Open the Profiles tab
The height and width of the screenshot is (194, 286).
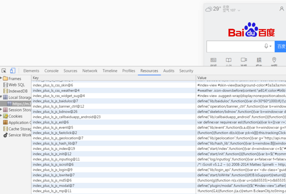coord(129,71)
